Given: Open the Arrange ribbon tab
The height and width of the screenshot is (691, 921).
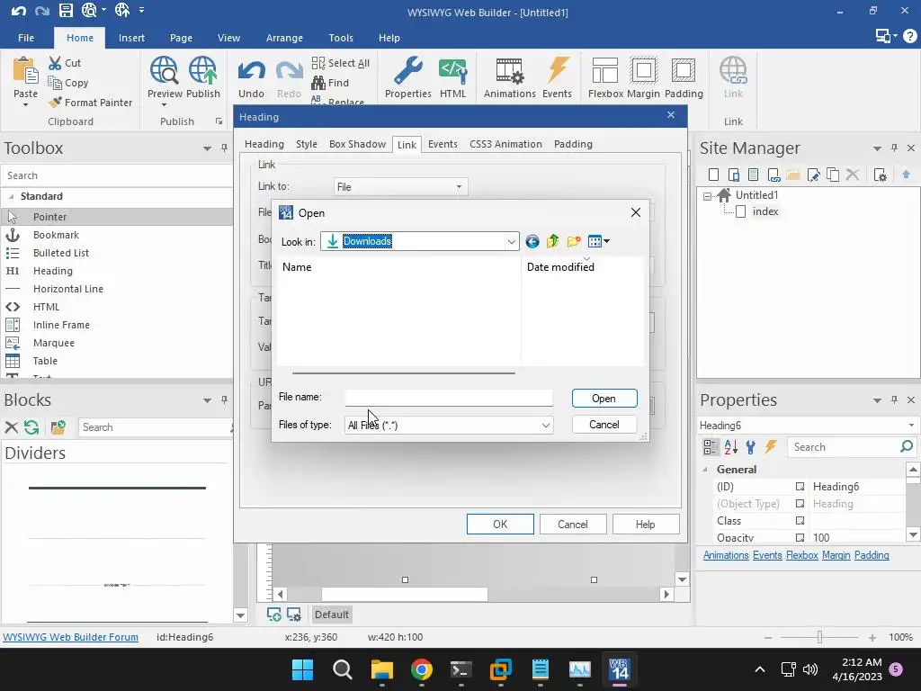Looking at the screenshot, I should 284,38.
